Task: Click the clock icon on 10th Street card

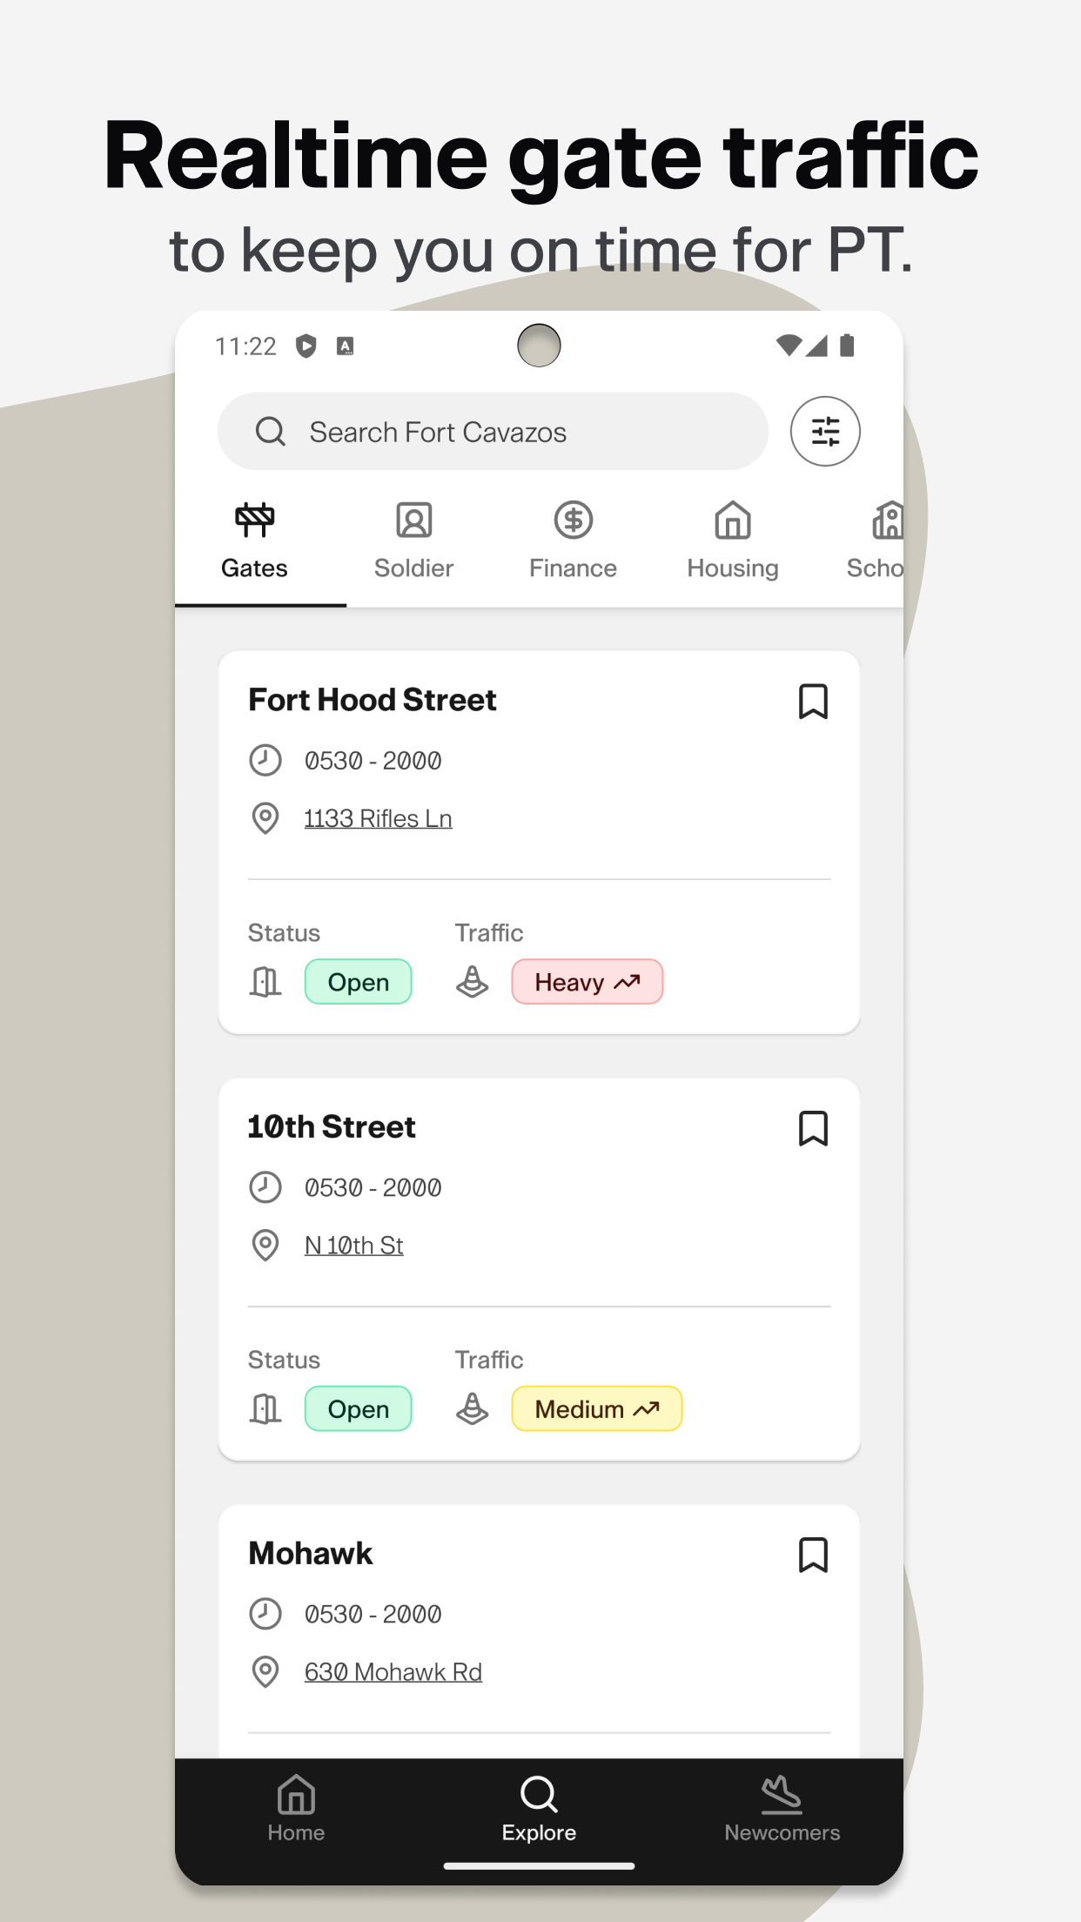Action: point(265,1187)
